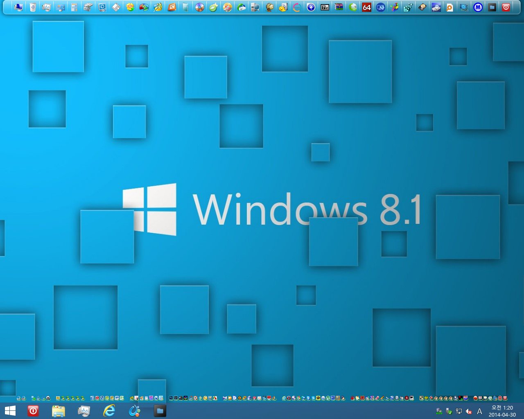Click the muted volume tray icon
The width and height of the screenshot is (524, 419).
point(469,411)
